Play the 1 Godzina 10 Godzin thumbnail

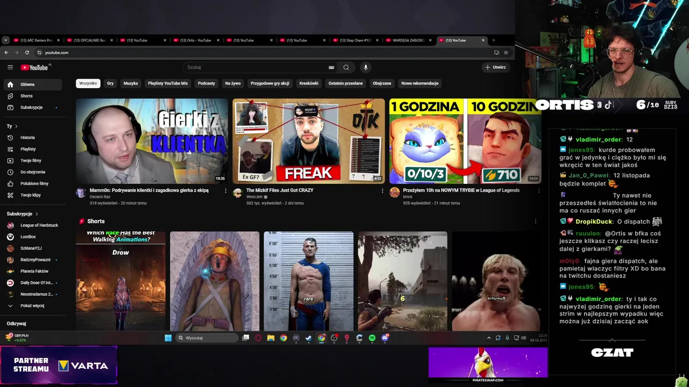(465, 141)
